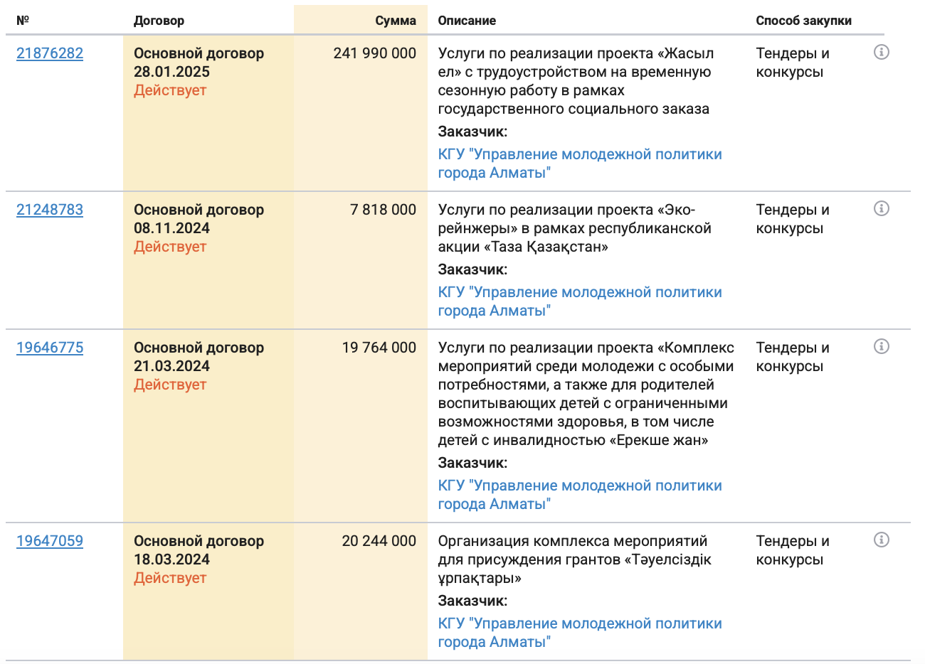The width and height of the screenshot is (925, 664).
Task: Open info icon in contract 19646775 row
Action: point(881,346)
